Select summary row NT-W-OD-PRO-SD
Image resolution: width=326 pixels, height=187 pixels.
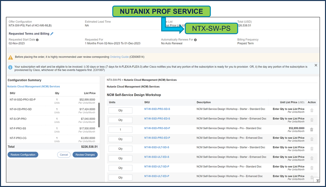tap(53, 111)
